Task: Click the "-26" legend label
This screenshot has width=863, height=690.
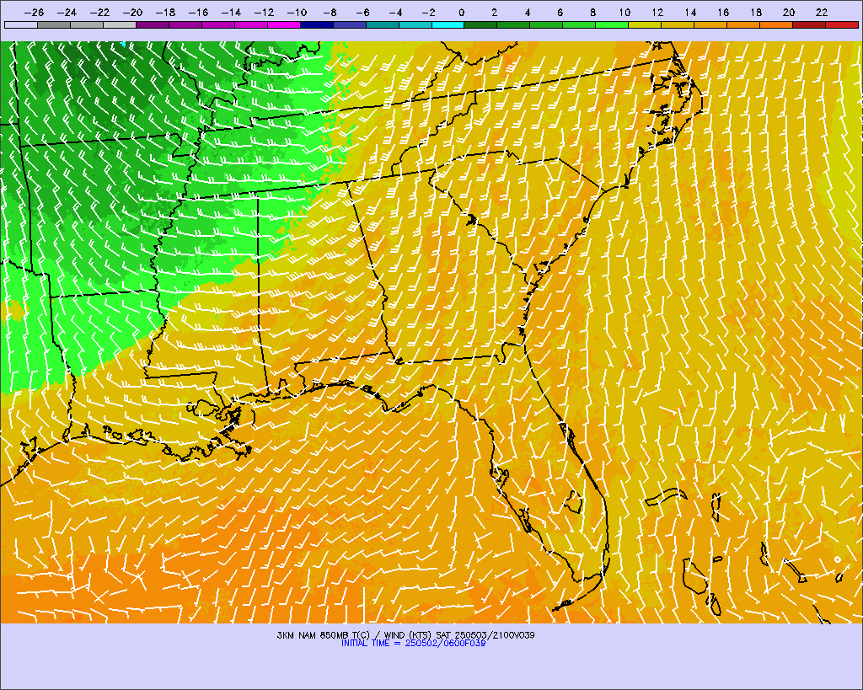Action: point(34,13)
